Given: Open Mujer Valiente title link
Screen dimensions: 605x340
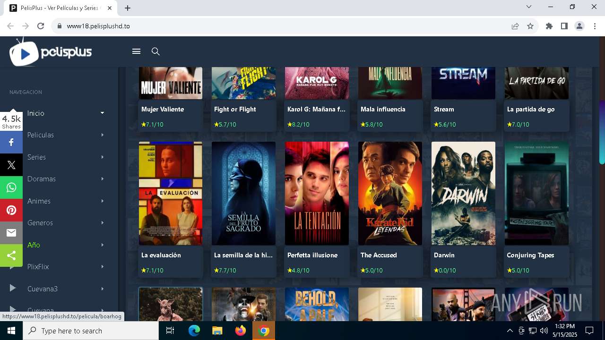Looking at the screenshot, I should (163, 109).
